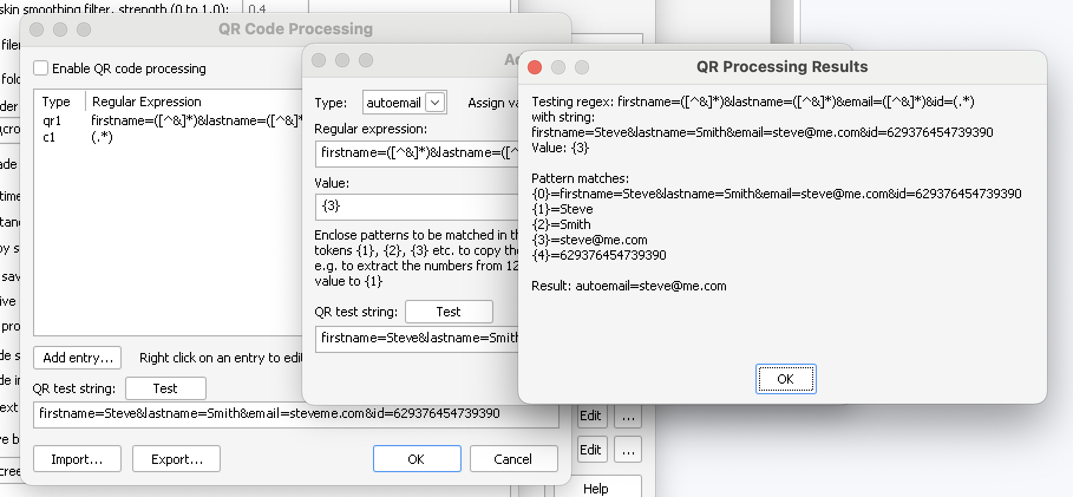
Task: Click the Help button in the background window
Action: pos(596,488)
